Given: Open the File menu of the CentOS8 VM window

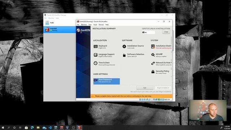Looking at the screenshot, I should click(x=78, y=25).
